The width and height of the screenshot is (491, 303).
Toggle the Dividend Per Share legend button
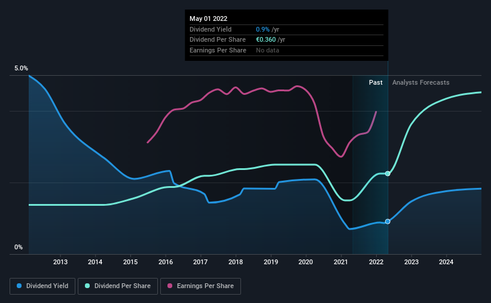pyautogui.click(x=121, y=286)
